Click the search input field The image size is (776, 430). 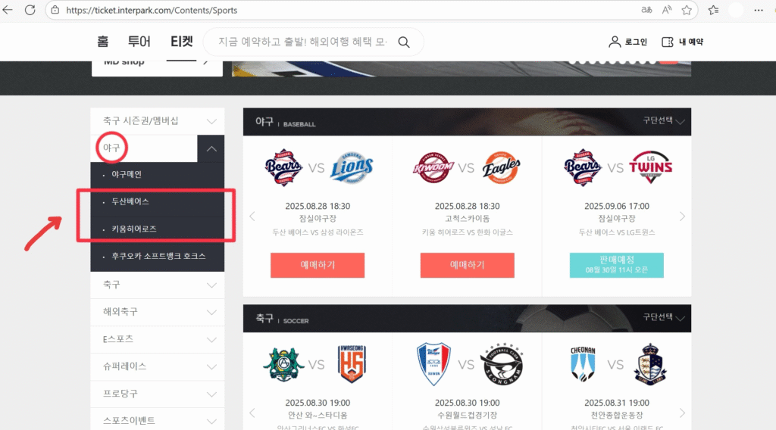(x=303, y=42)
